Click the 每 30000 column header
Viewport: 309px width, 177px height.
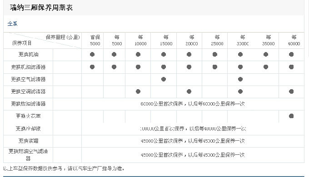point(243,40)
